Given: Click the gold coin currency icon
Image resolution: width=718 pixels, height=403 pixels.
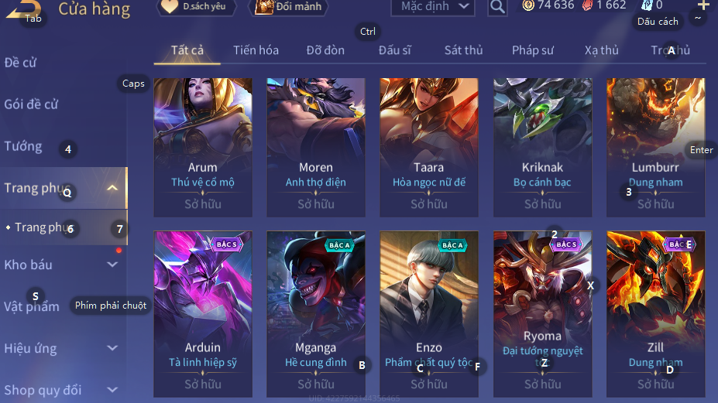Looking at the screenshot, I should point(528,5).
